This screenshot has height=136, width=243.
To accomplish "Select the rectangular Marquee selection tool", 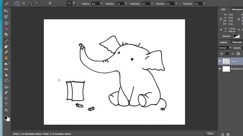I will 6,23.
